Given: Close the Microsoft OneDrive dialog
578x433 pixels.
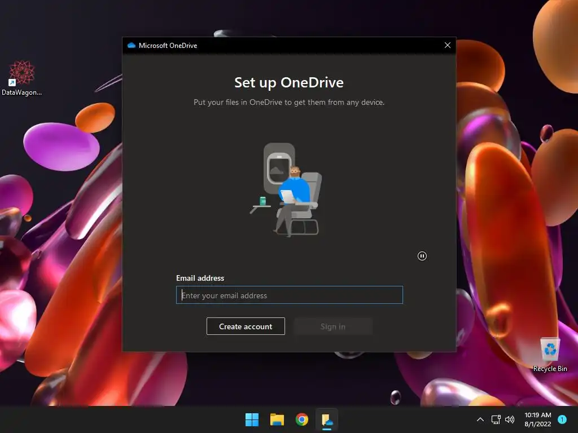Looking at the screenshot, I should (x=448, y=45).
